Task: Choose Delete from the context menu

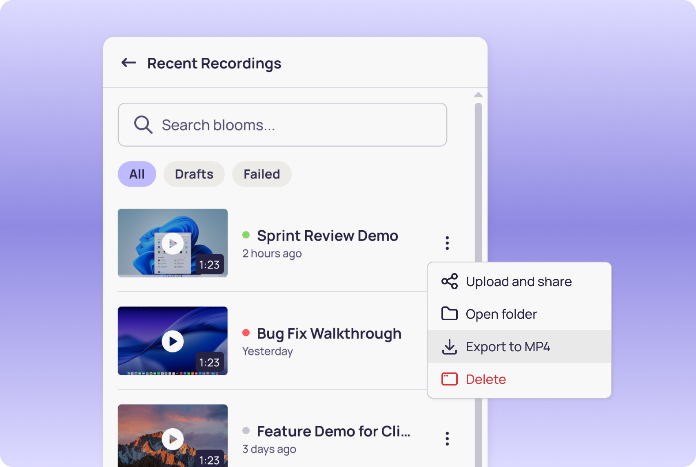Action: (485, 379)
